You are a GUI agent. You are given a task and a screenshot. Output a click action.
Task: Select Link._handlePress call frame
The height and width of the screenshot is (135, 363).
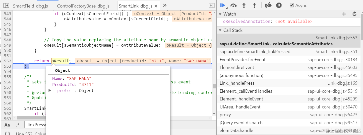[x=288, y=83]
